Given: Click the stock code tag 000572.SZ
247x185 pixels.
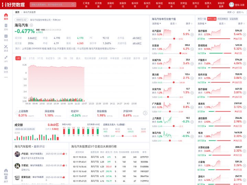Looking at the screenshot, I should pyautogui.click(x=21, y=20).
